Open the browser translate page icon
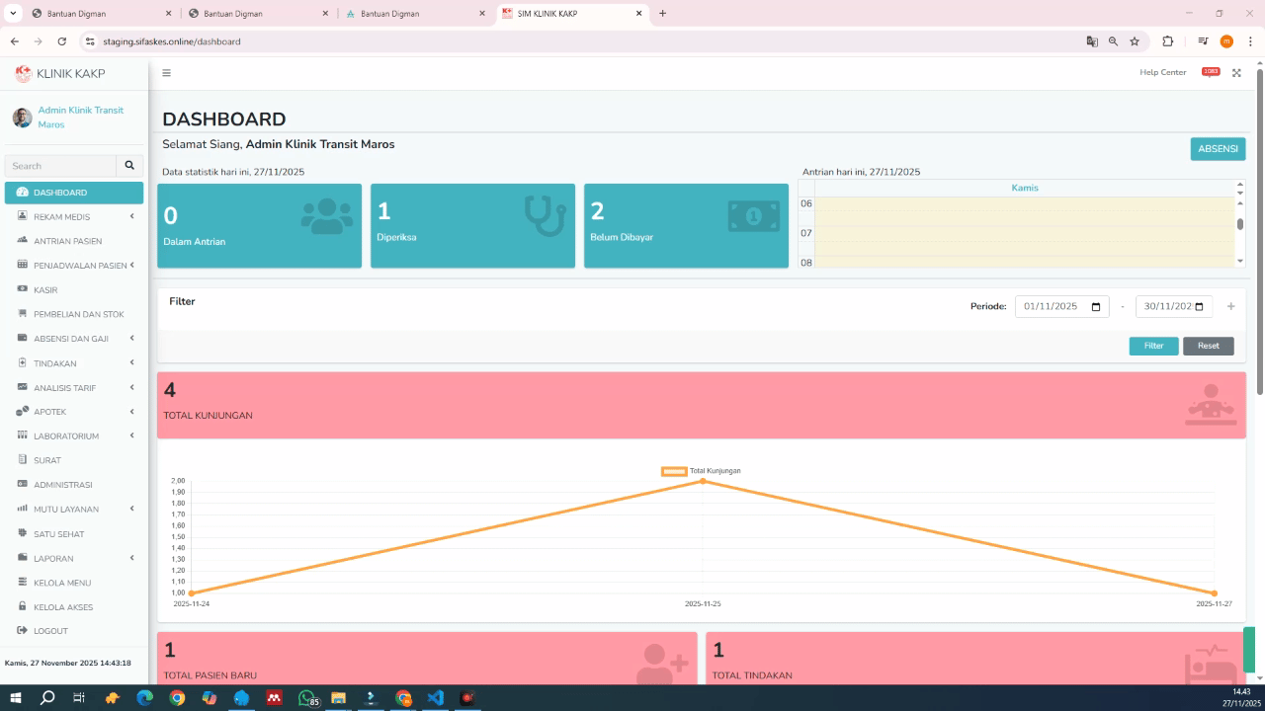 1092,41
